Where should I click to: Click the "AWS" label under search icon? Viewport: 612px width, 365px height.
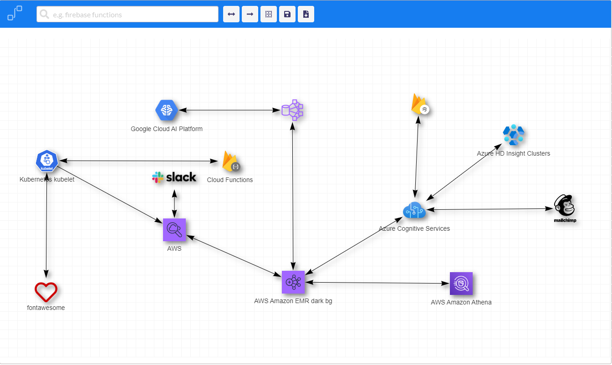[174, 248]
